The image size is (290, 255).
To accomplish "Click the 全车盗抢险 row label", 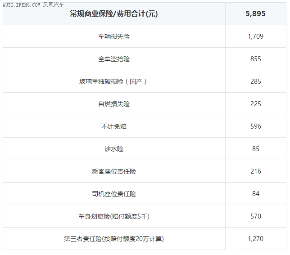I will pyautogui.click(x=113, y=59).
